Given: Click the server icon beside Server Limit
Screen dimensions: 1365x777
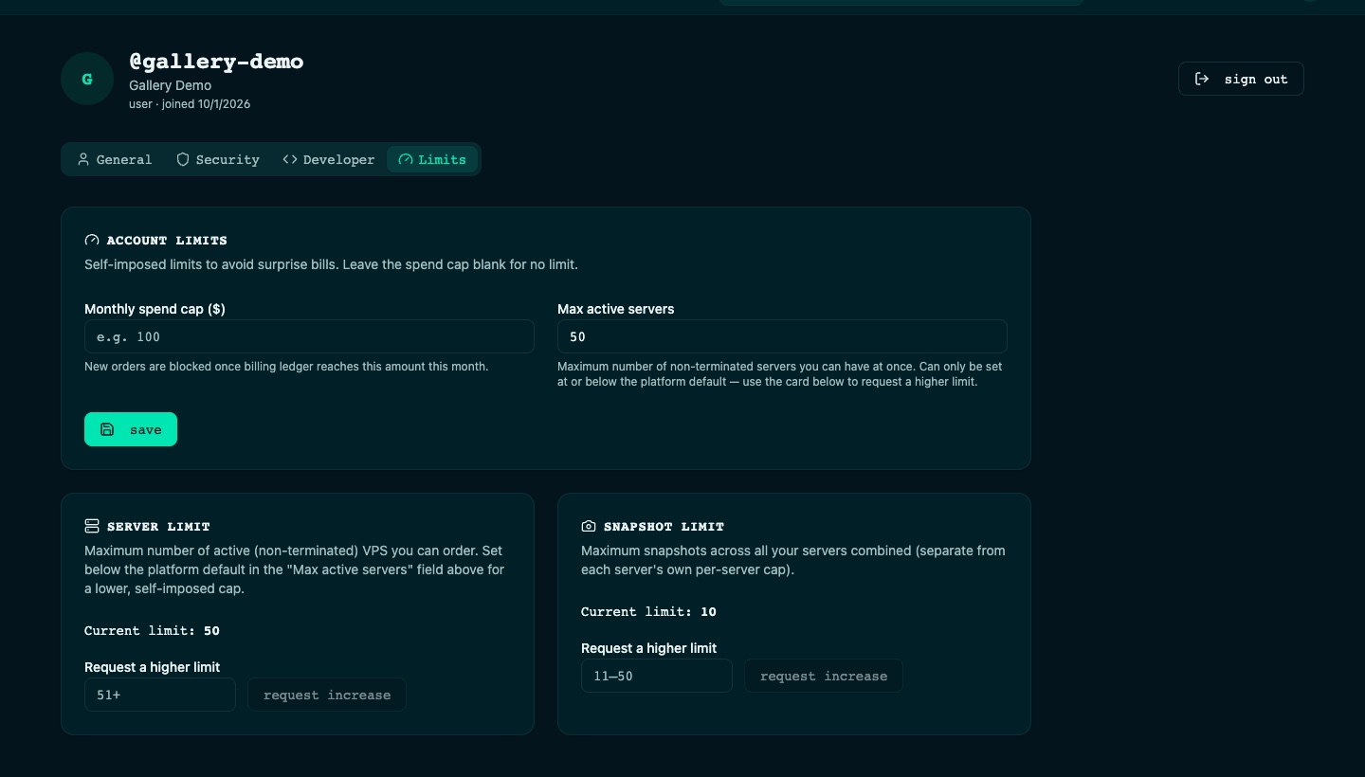Looking at the screenshot, I should pyautogui.click(x=92, y=526).
